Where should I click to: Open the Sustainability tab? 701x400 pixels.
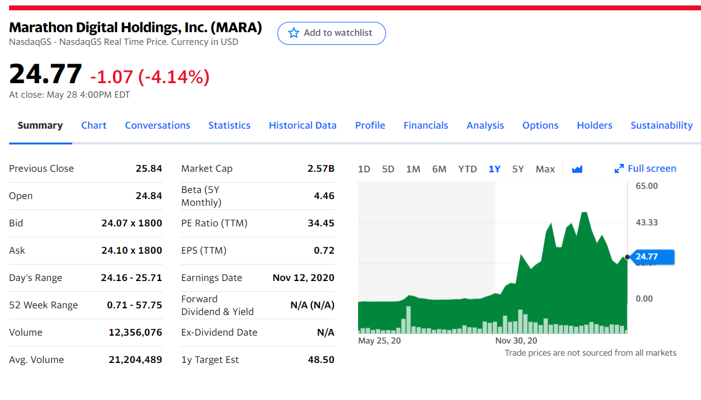point(662,126)
